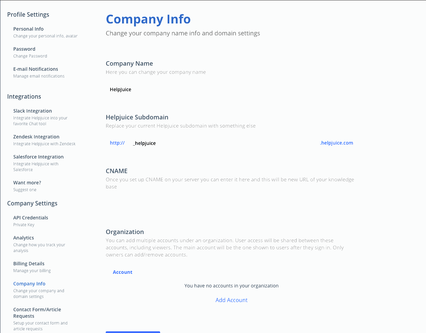
Task: Open the Salesforce Integration page
Action: pos(38,156)
